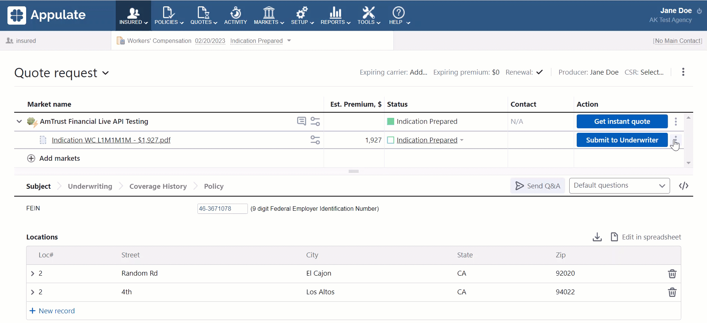Collapse the AmTrust Financial market row
Screen dimensions: 707x323
[x=19, y=121]
